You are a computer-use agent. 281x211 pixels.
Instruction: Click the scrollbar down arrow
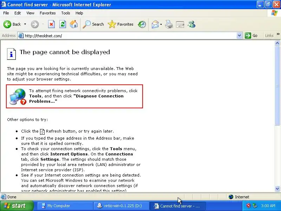[277, 188]
